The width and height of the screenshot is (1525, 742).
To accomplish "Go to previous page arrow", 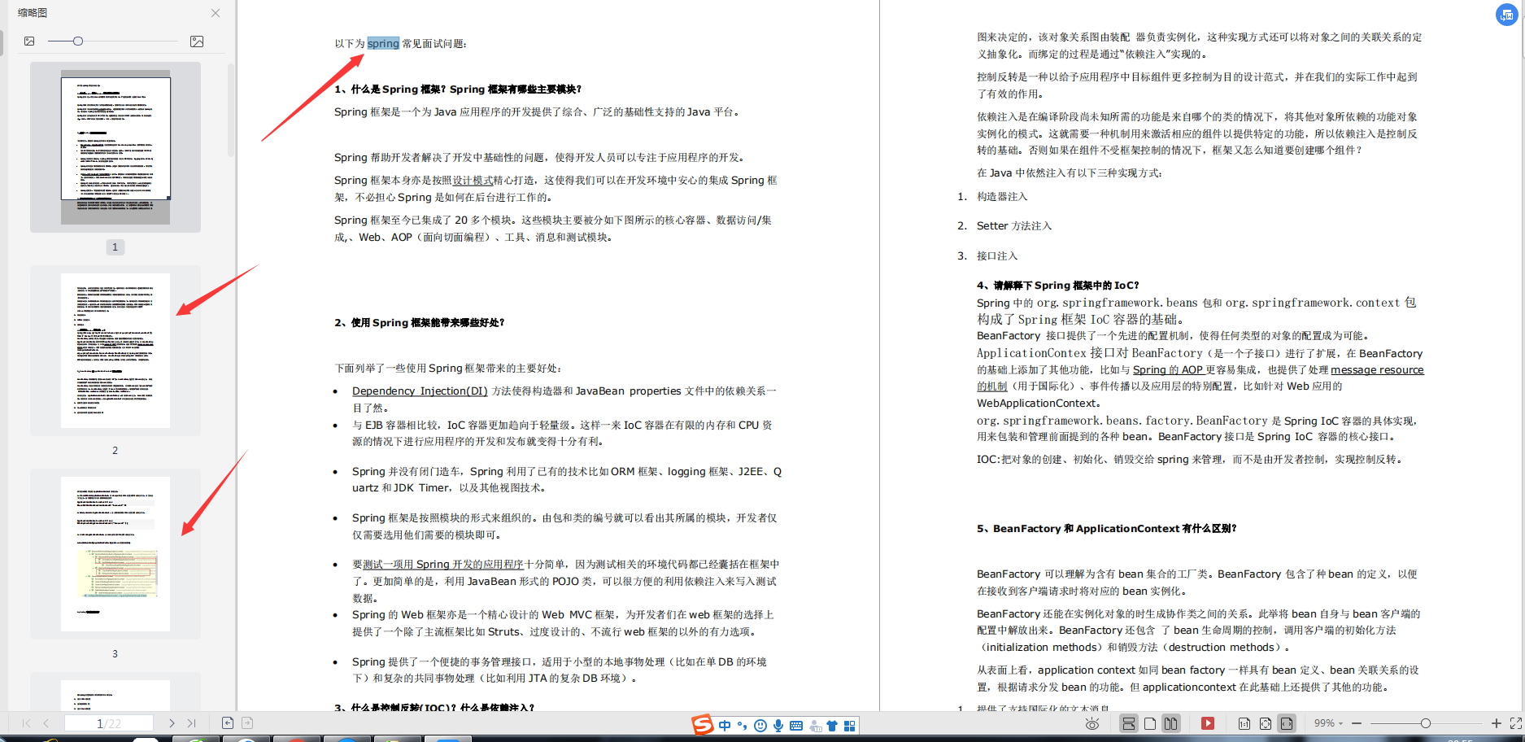I will (x=46, y=722).
